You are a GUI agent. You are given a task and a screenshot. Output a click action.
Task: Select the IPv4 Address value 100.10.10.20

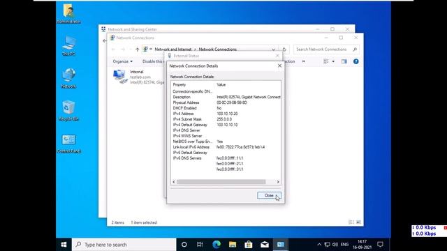click(227, 114)
